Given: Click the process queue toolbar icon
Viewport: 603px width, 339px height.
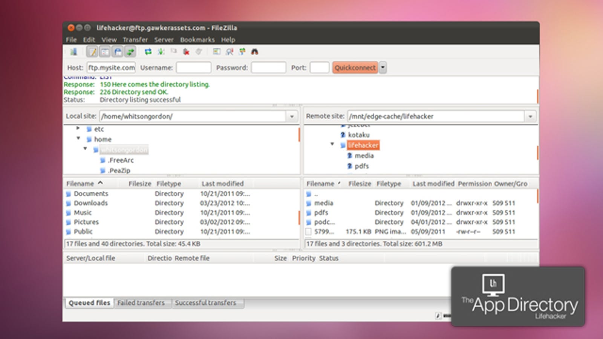Looking at the screenshot, I should click(161, 52).
